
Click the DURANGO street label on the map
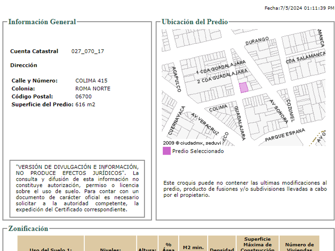click(x=257, y=41)
